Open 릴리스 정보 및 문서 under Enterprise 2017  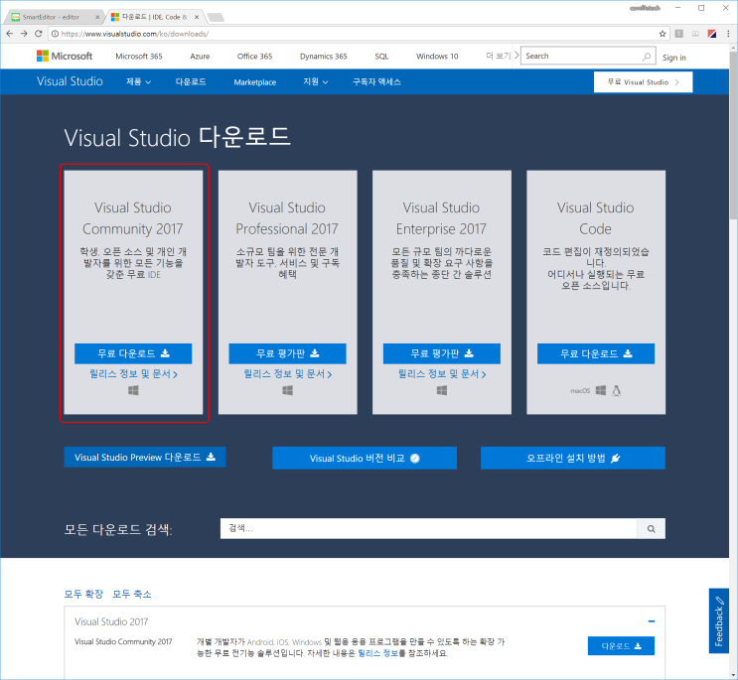(x=441, y=374)
